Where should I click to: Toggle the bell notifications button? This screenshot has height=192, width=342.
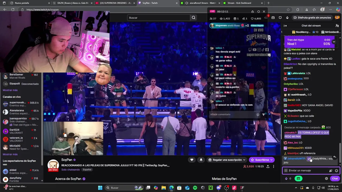coord(201,160)
